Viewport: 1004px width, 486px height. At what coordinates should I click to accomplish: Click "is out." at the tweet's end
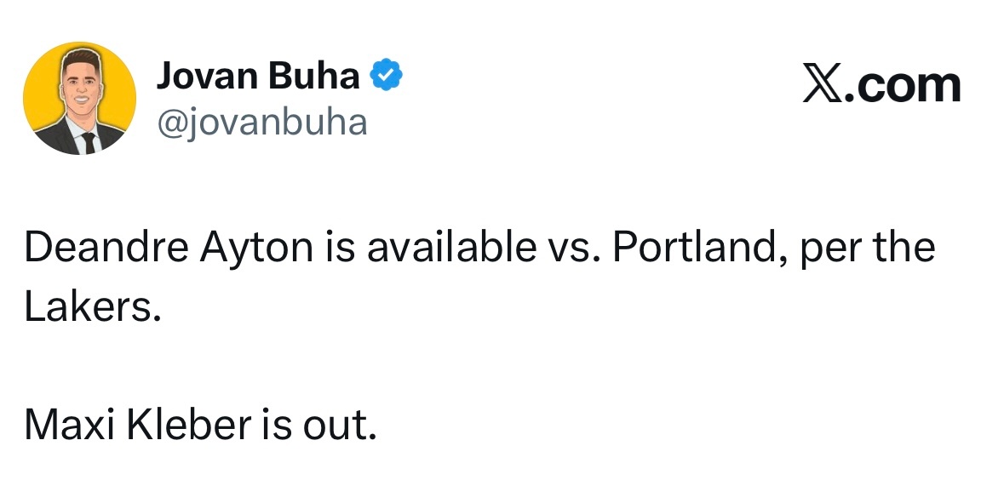(318, 425)
